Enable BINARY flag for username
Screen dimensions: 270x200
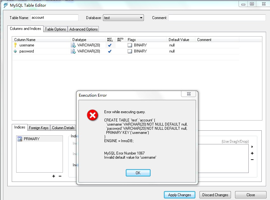(x=130, y=45)
